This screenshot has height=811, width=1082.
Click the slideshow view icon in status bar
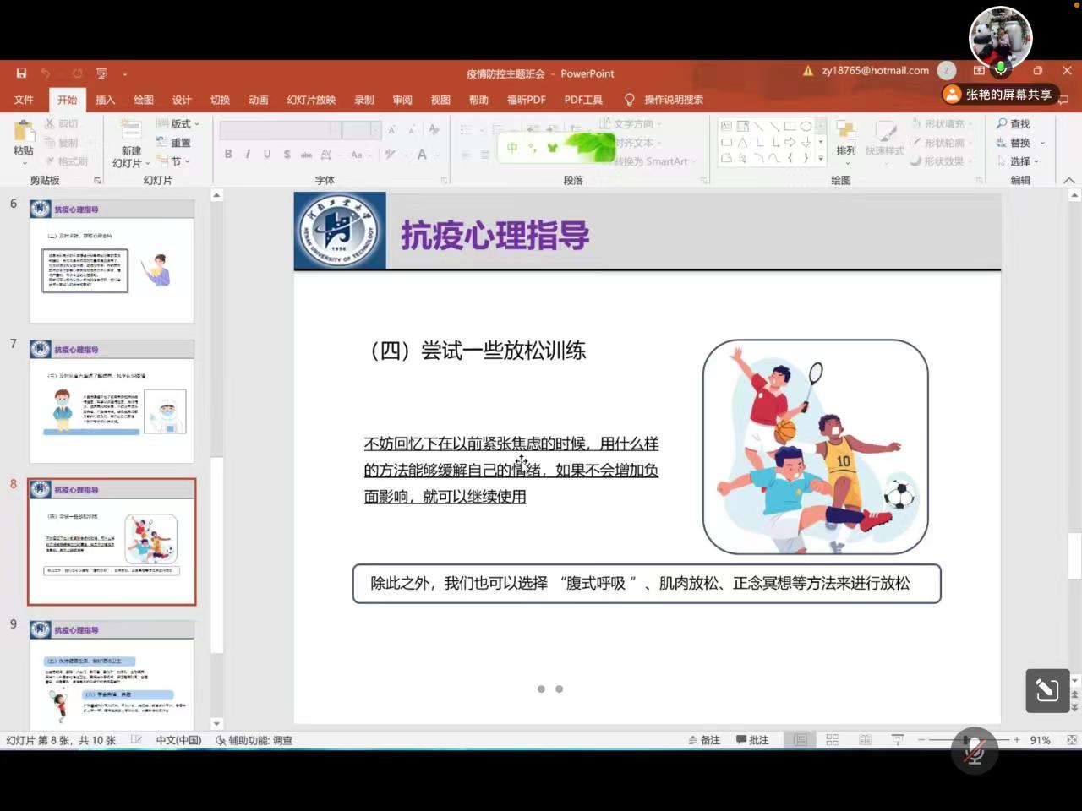pos(898,740)
